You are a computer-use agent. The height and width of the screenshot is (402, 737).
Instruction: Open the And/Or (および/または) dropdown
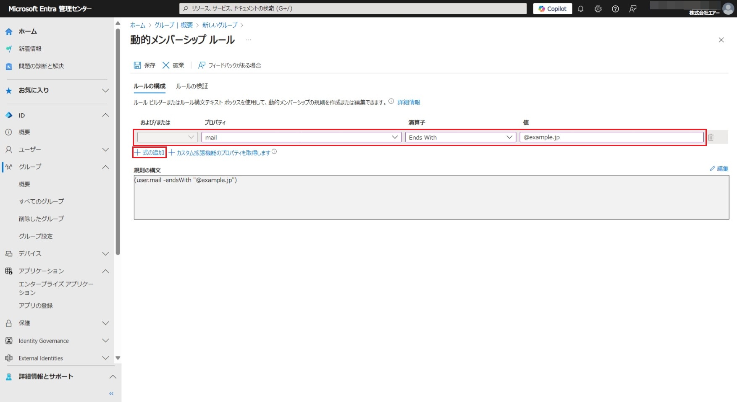[167, 137]
